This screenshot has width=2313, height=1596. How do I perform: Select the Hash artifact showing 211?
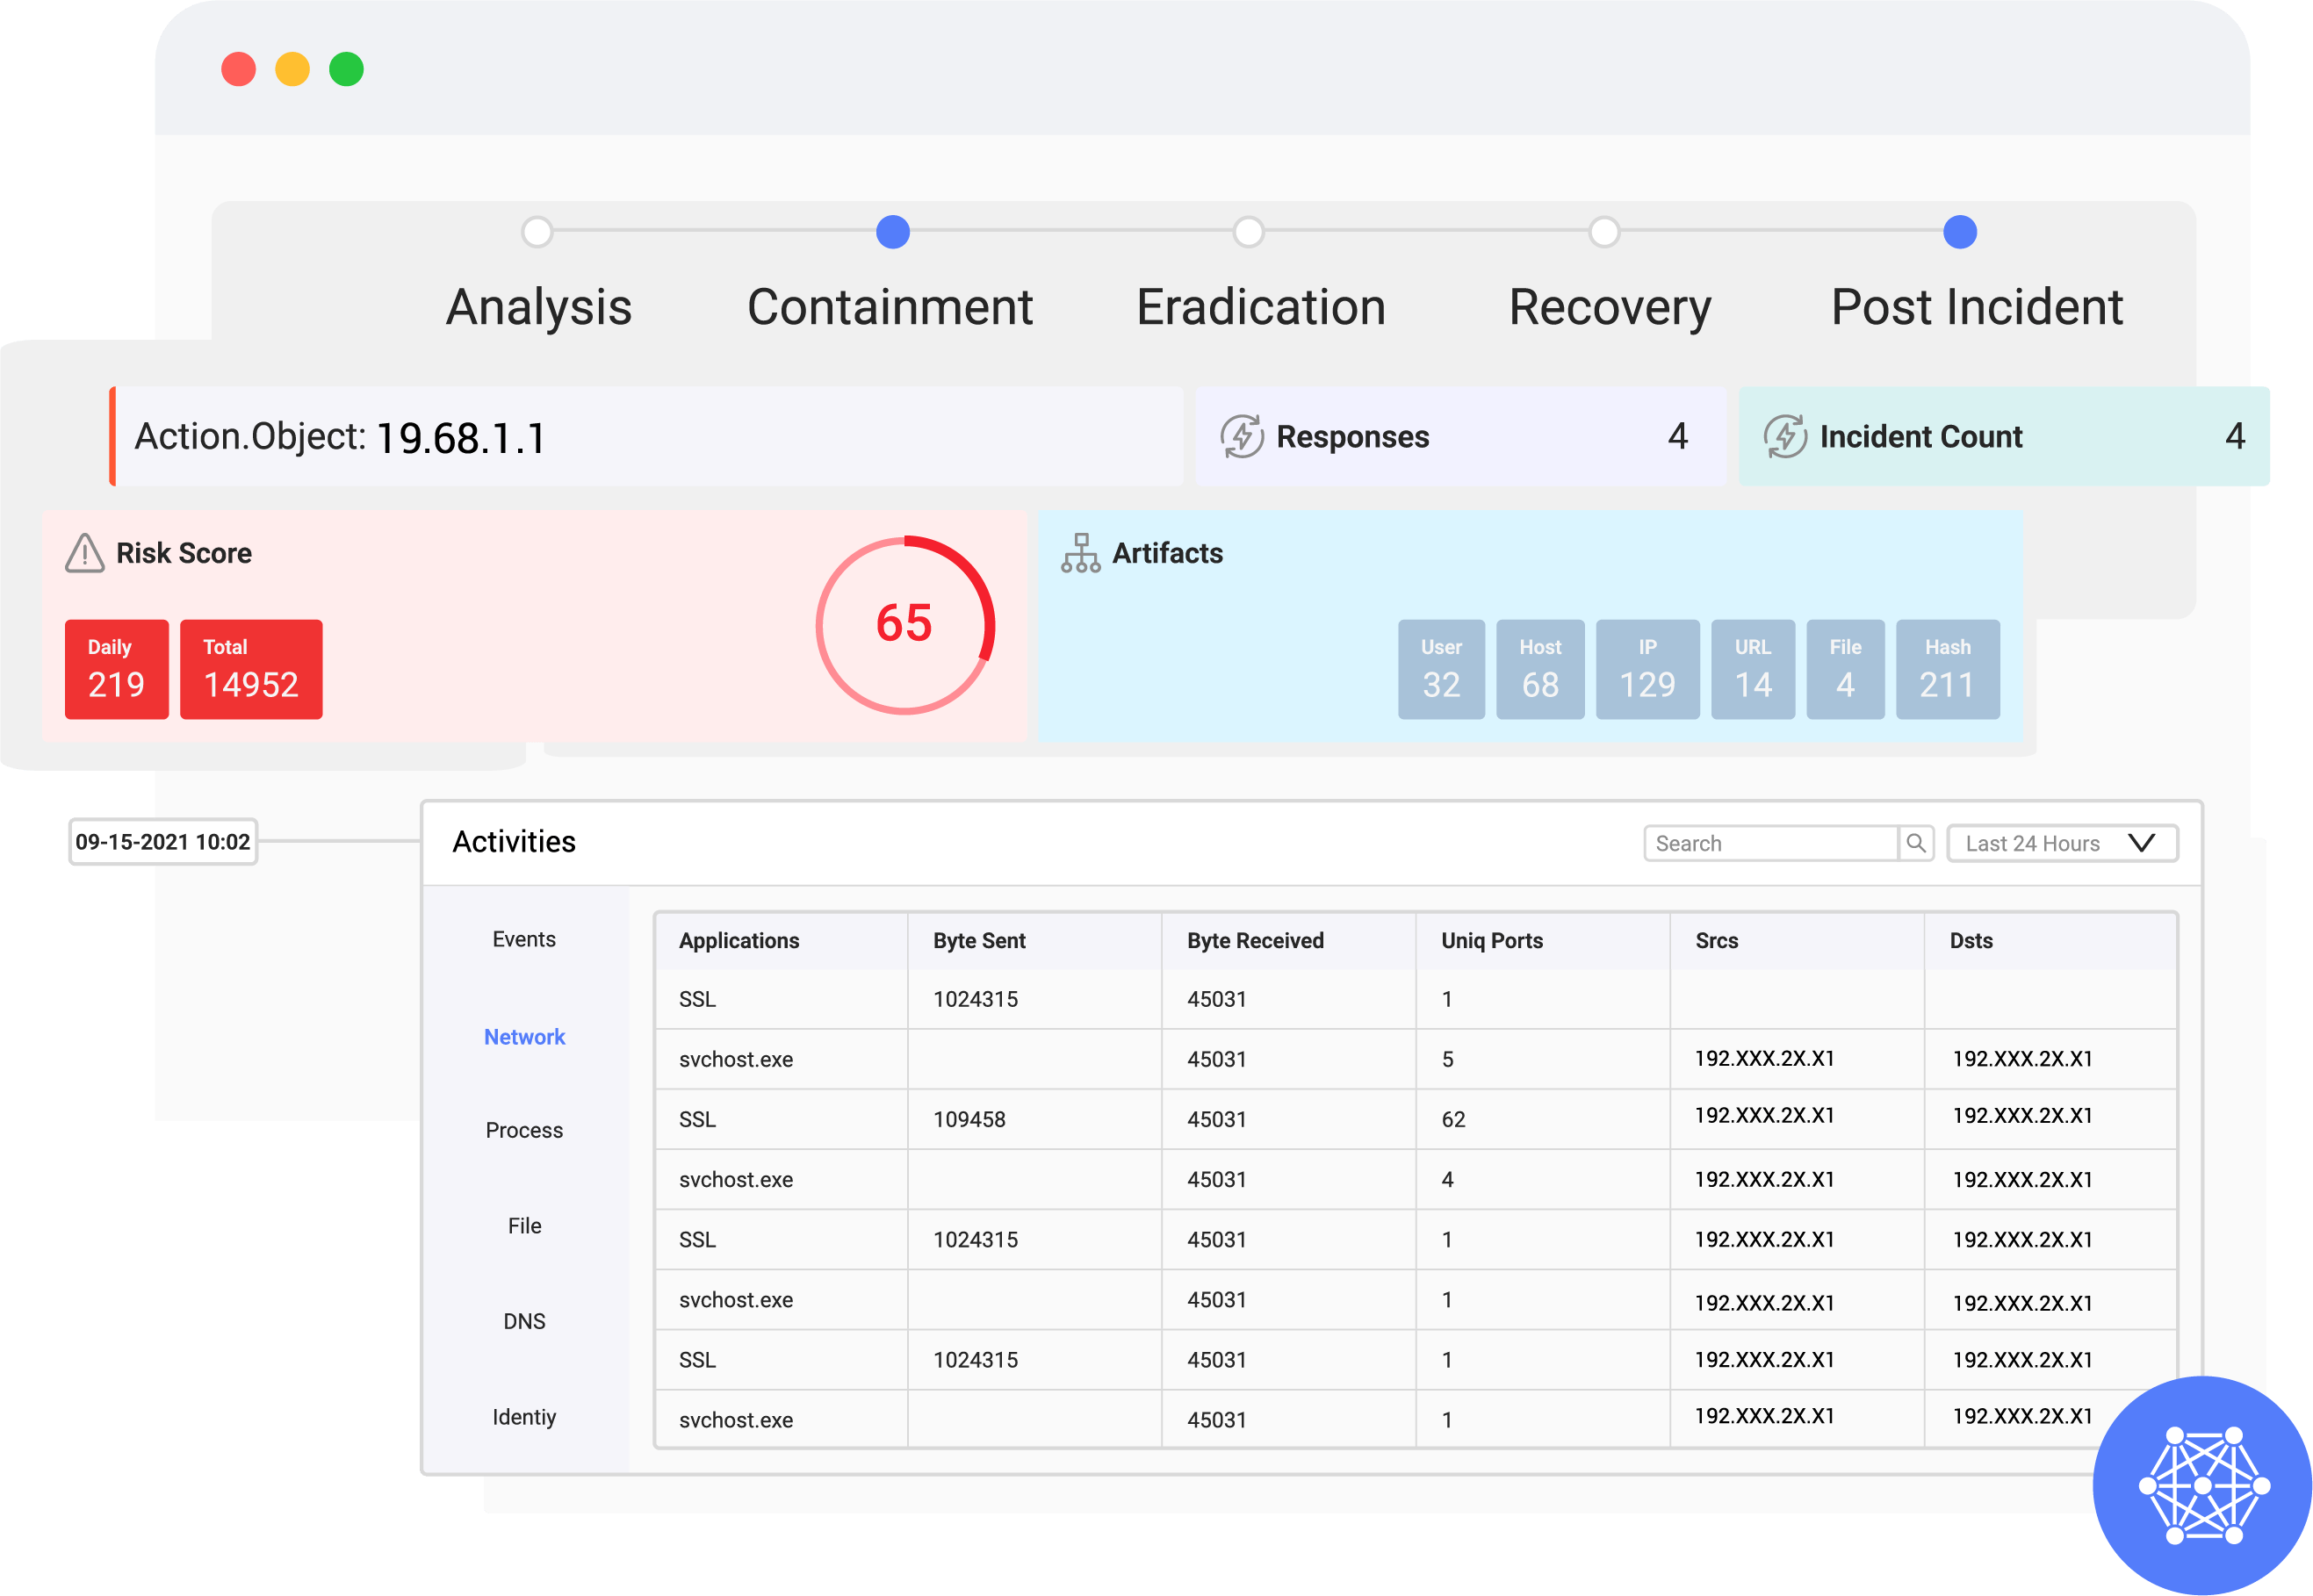pos(1947,668)
